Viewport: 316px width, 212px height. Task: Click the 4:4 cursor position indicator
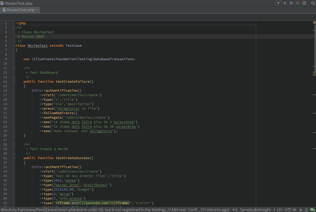235,210
